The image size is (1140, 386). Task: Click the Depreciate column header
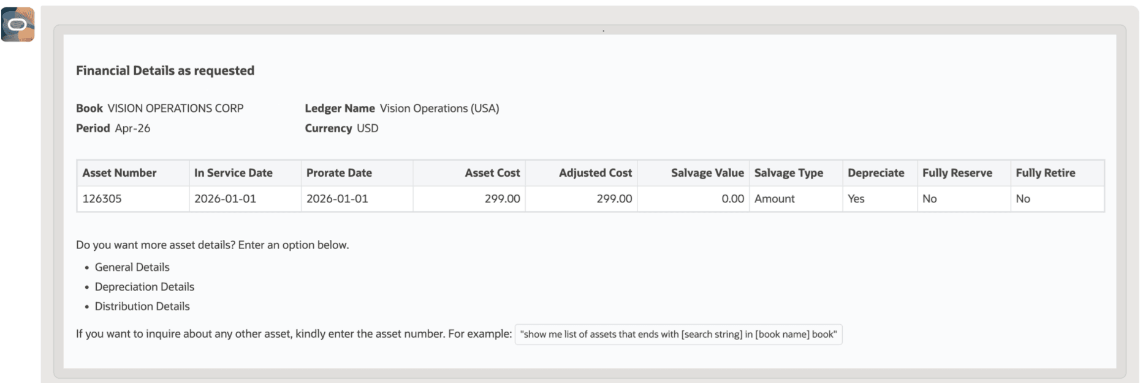pos(880,173)
